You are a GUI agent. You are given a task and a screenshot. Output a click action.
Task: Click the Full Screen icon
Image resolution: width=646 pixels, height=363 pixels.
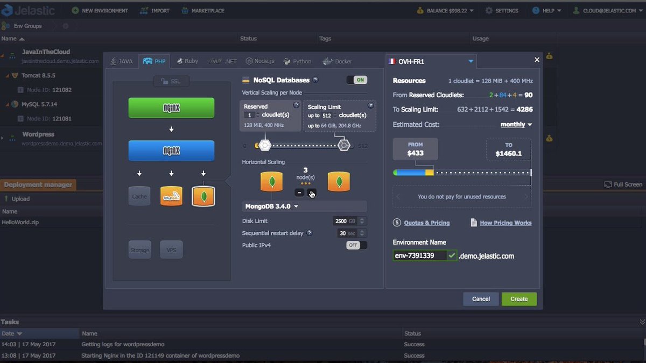coord(608,184)
